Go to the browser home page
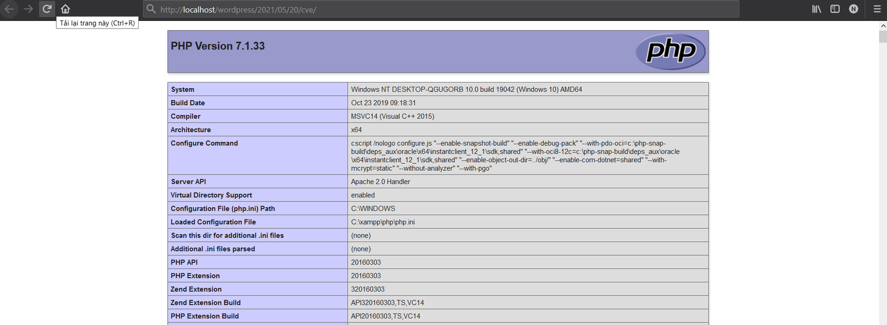 (65, 9)
